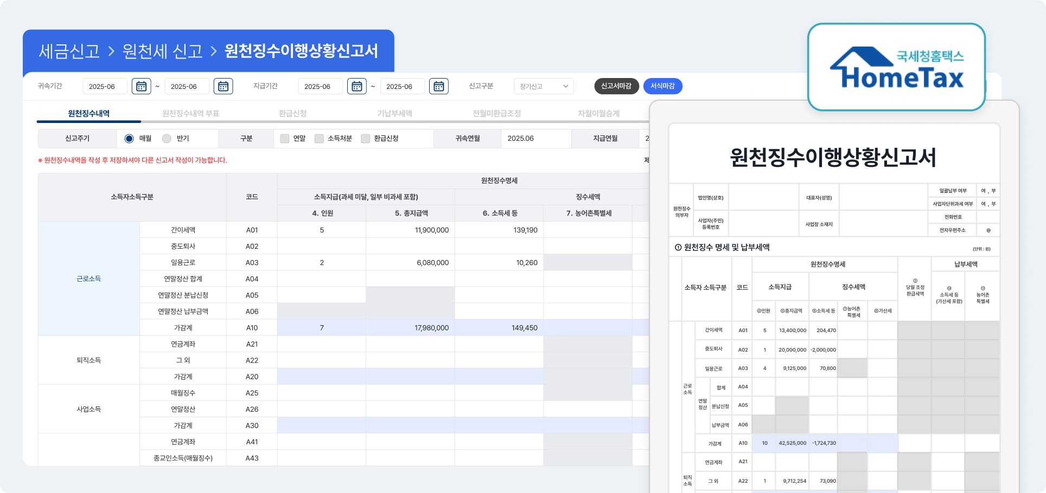Click 가감계 A10 소득세 149,450
The width and height of the screenshot is (1046, 493).
(499, 328)
